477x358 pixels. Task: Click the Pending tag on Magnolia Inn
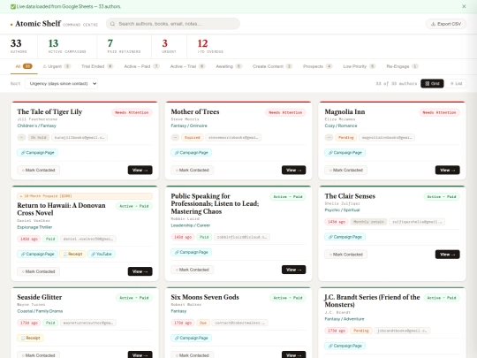346,138
